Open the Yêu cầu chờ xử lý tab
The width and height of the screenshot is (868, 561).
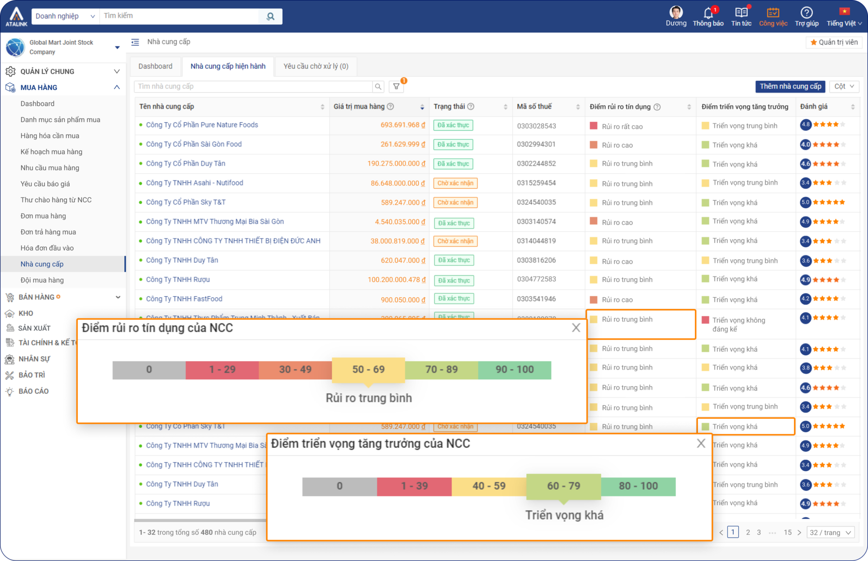pos(316,66)
